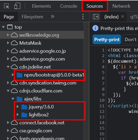
Task: Click the info icon in pretty-print banner
Action: pyautogui.click(x=95, y=28)
